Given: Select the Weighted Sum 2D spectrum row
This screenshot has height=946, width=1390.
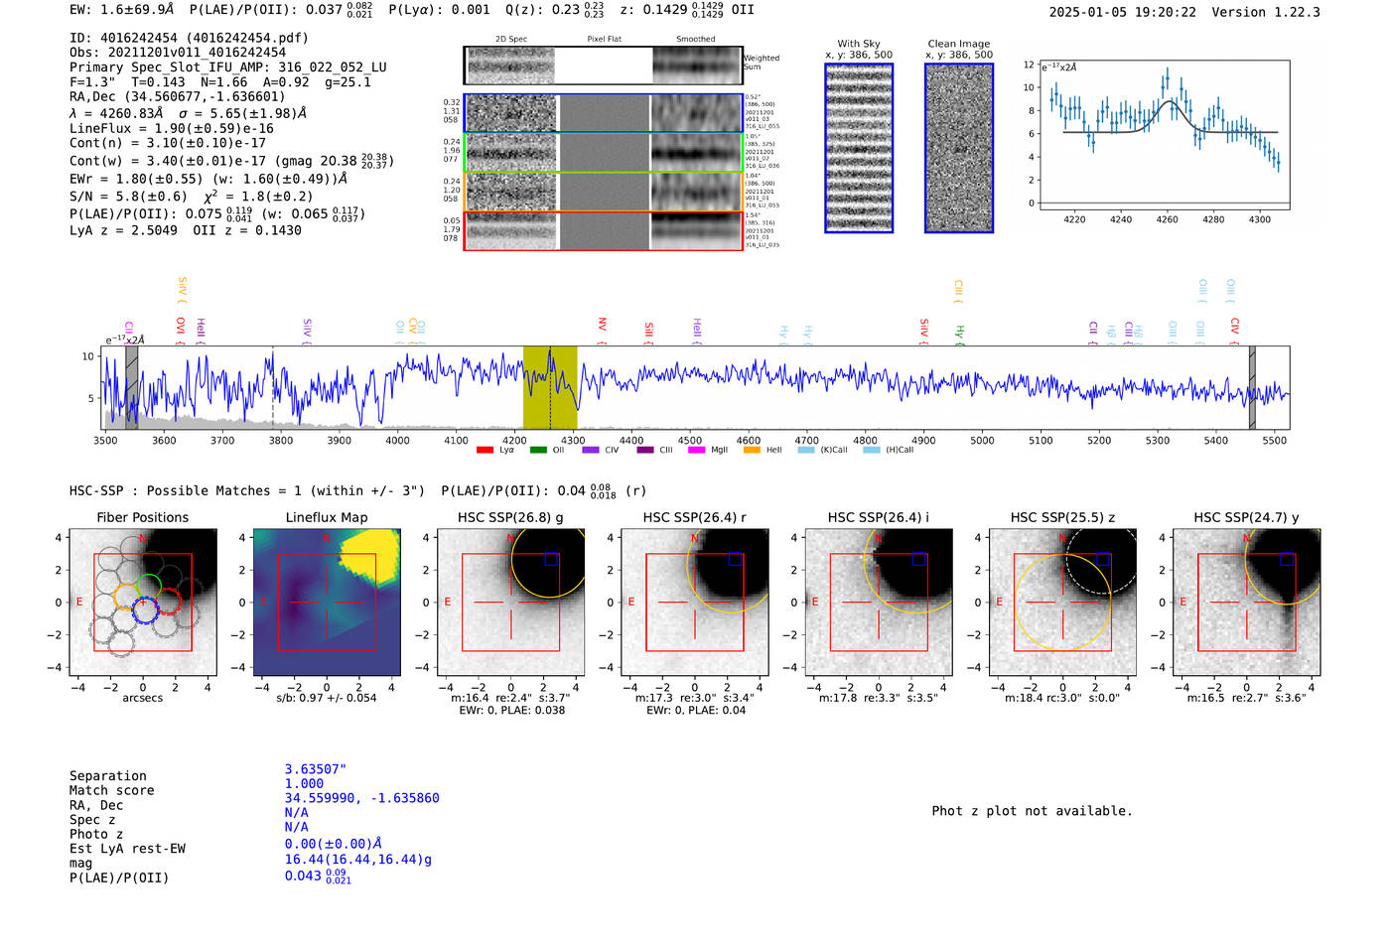Looking at the screenshot, I should [604, 66].
